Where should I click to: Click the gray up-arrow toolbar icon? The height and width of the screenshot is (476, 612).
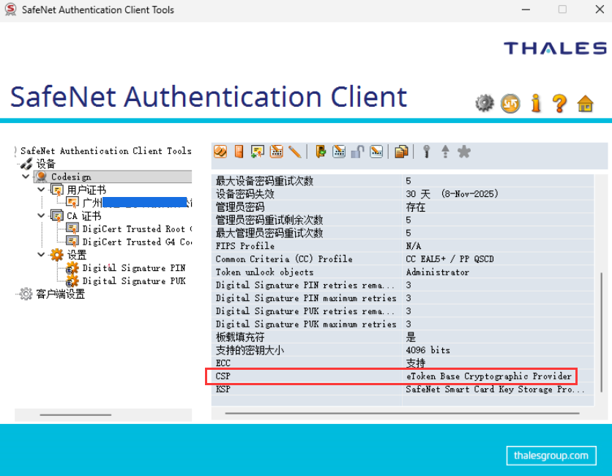click(x=445, y=152)
